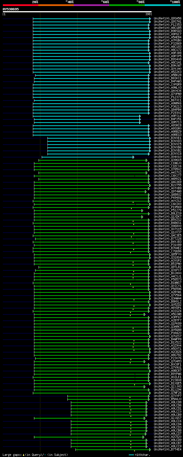The width and height of the screenshot is (183, 457).
Task: Select the UniRef100_A5GIW8 label
Action: [168, 314]
